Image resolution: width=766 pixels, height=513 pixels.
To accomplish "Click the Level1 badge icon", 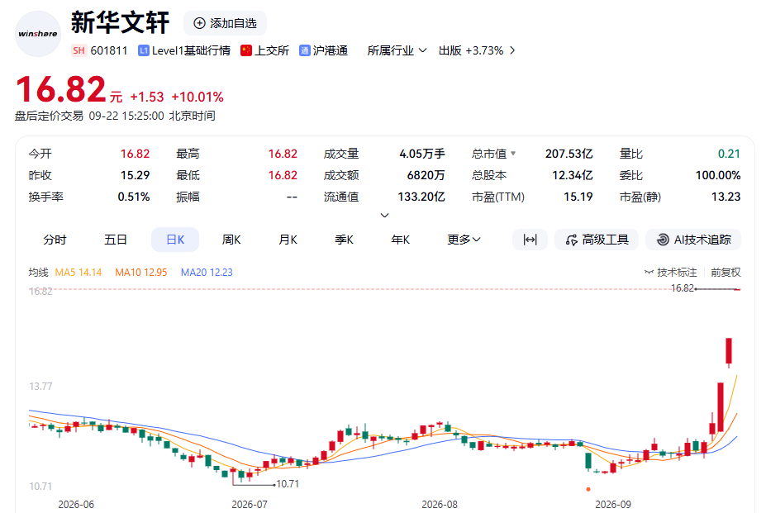I will (144, 51).
